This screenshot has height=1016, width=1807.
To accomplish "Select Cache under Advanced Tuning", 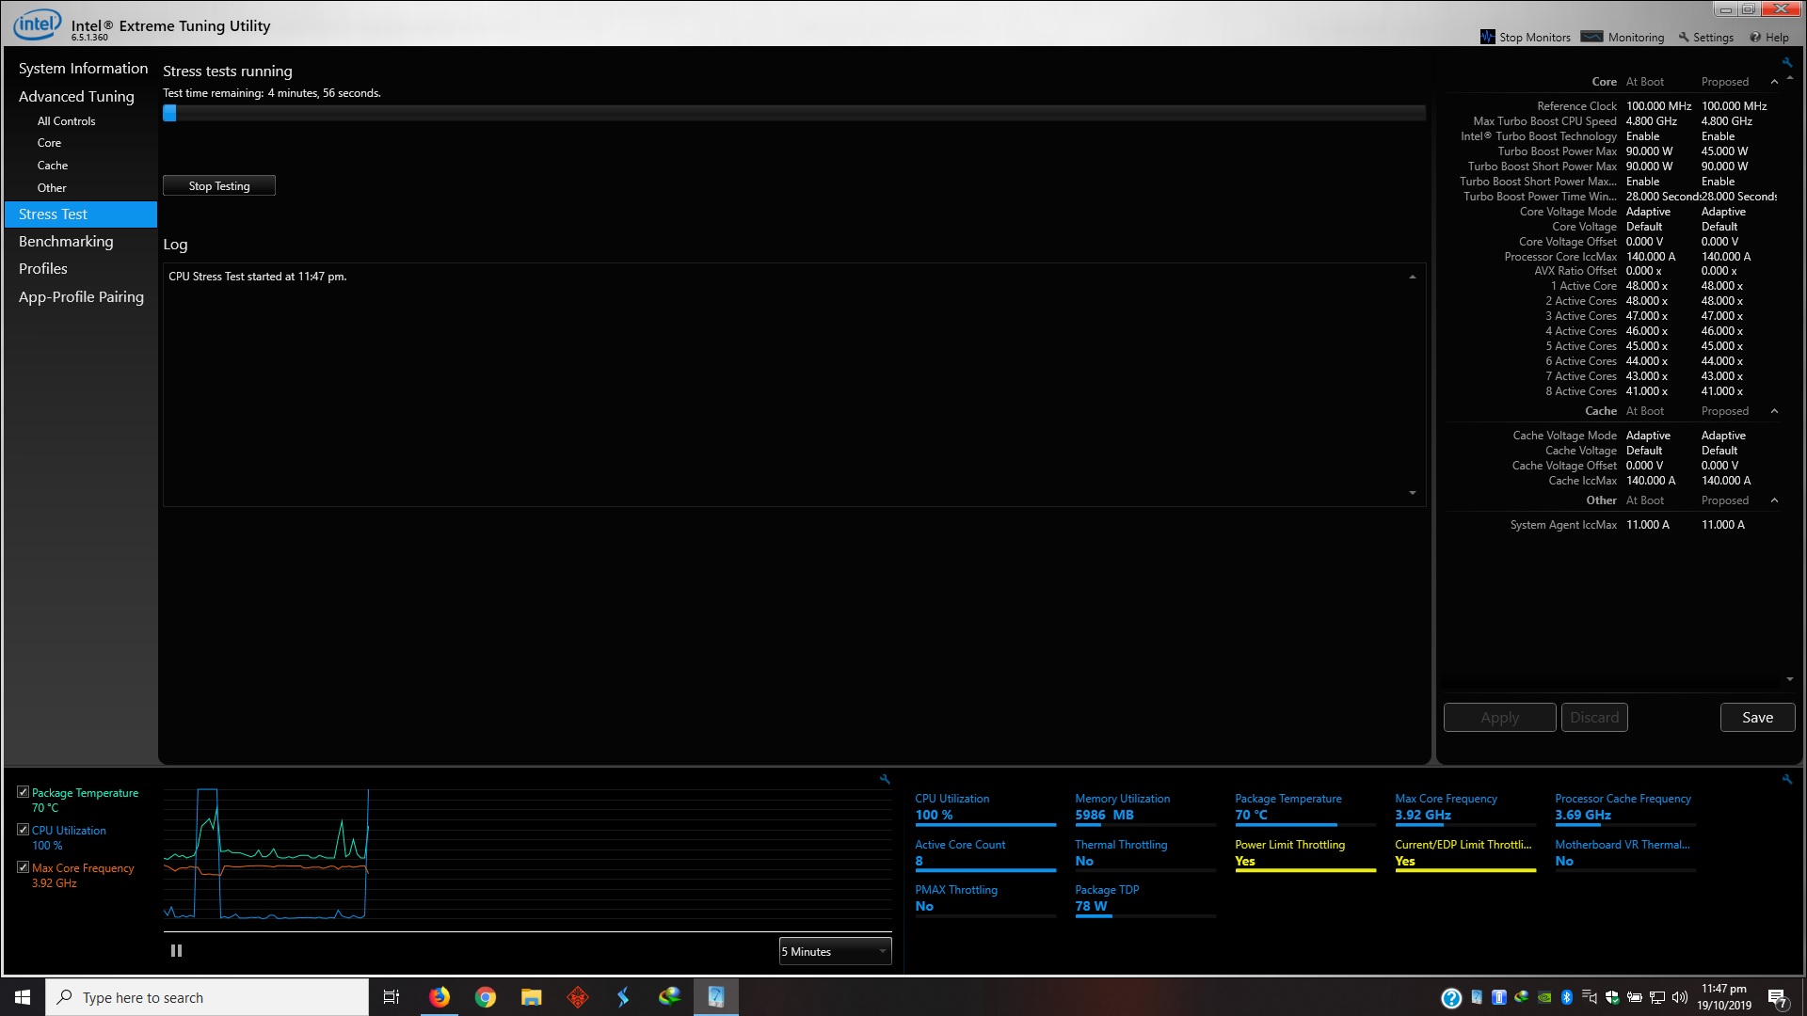I will point(53,166).
